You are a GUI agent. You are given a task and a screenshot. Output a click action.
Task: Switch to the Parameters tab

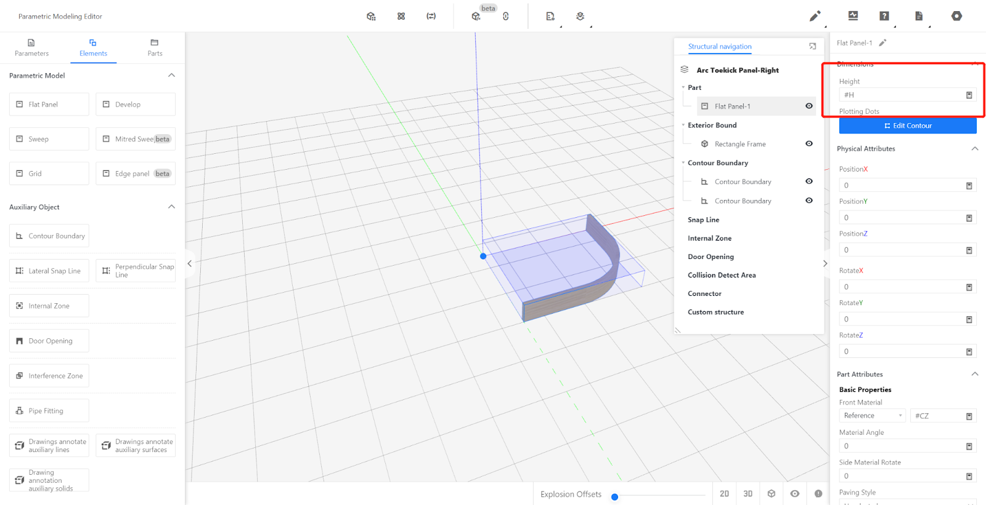tap(31, 48)
